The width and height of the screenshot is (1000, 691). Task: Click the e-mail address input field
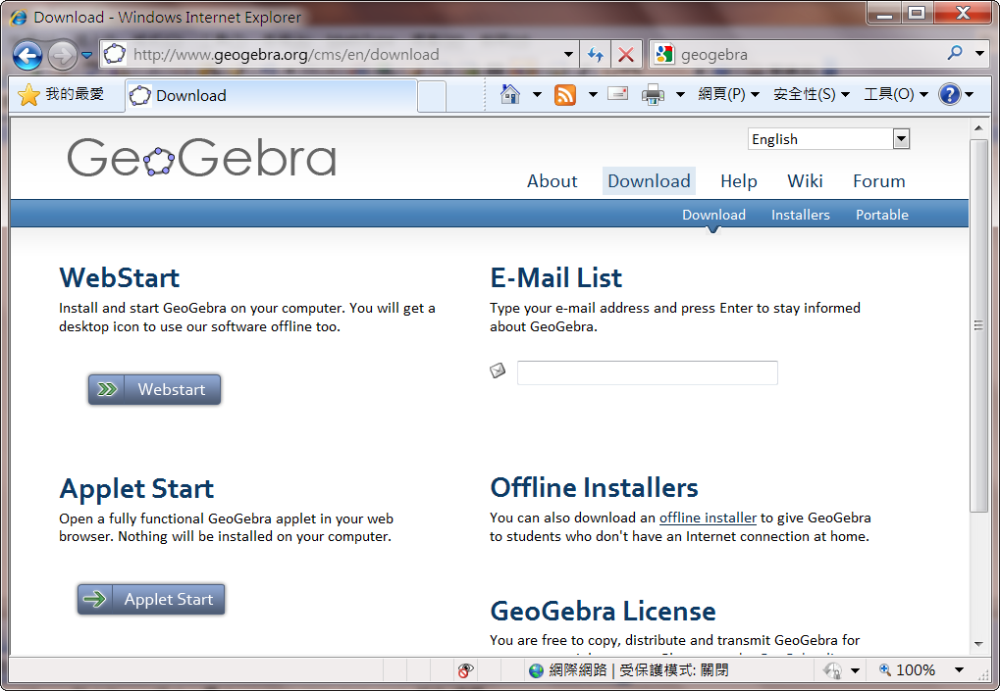(648, 372)
